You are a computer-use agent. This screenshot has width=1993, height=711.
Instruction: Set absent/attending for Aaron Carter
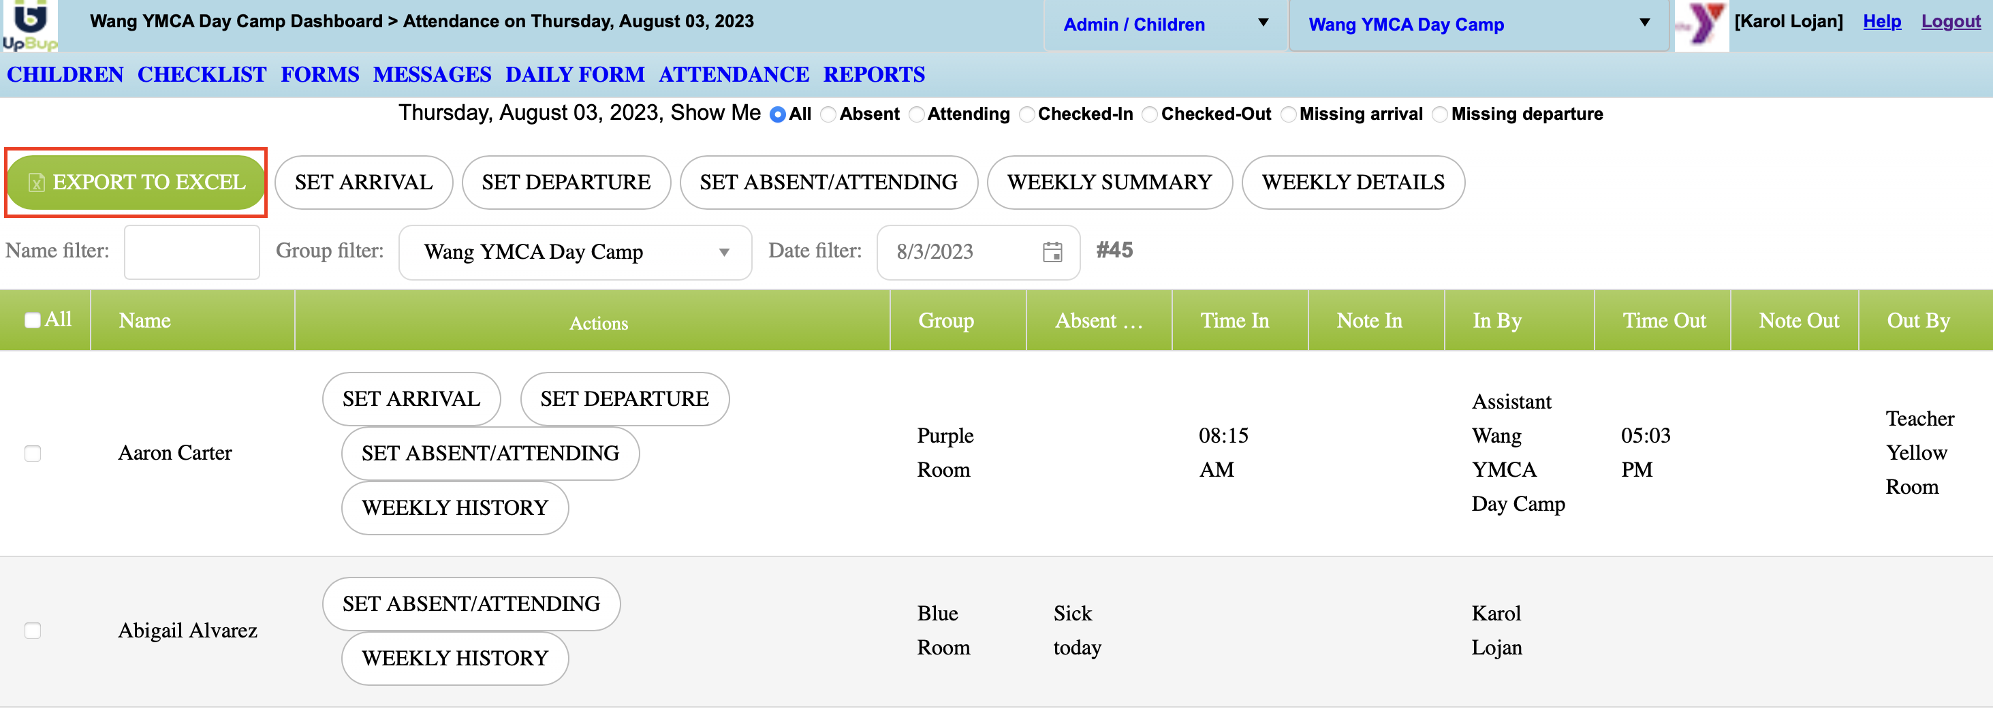490,454
